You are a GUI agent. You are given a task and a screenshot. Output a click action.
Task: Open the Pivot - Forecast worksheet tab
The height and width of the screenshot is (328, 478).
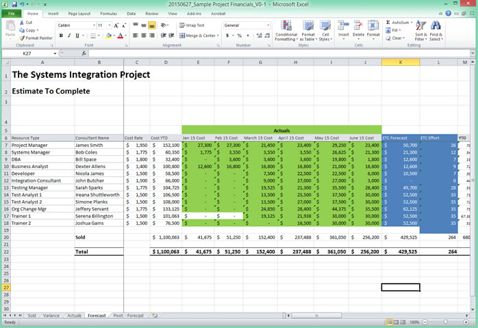tap(128, 316)
